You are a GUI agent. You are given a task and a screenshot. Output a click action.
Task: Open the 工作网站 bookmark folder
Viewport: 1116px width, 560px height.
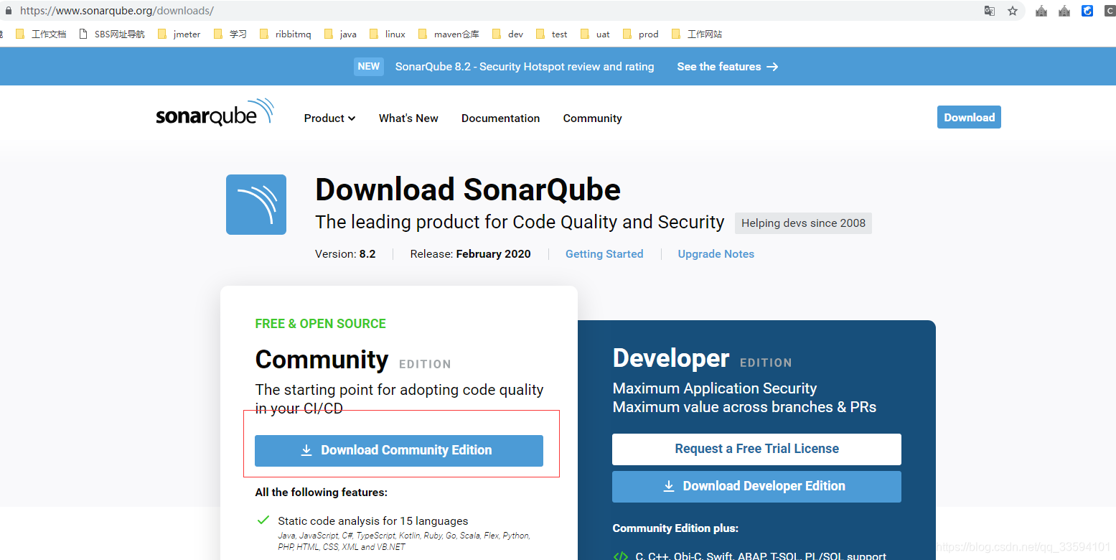pyautogui.click(x=697, y=34)
